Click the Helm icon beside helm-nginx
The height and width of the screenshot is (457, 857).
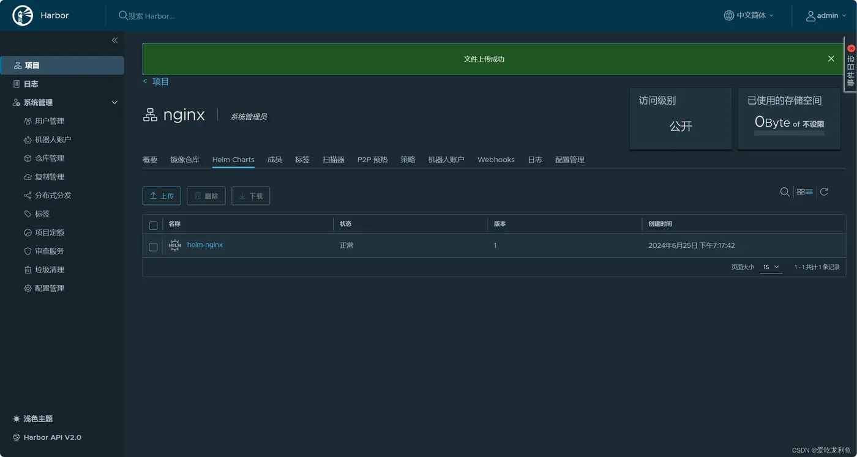pos(175,245)
